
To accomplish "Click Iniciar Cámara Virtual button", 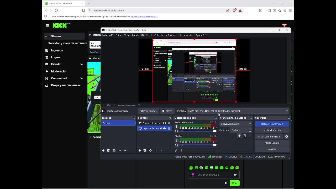I will coord(269,136).
